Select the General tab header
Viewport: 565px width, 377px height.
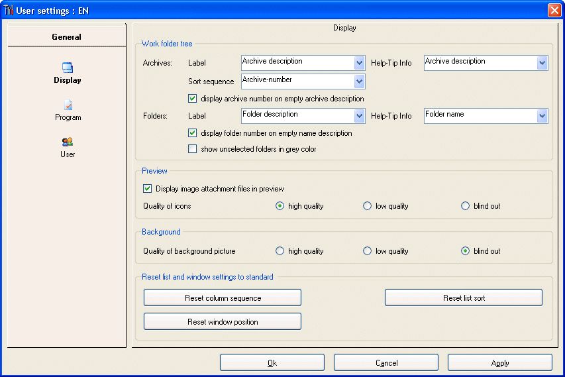point(67,36)
